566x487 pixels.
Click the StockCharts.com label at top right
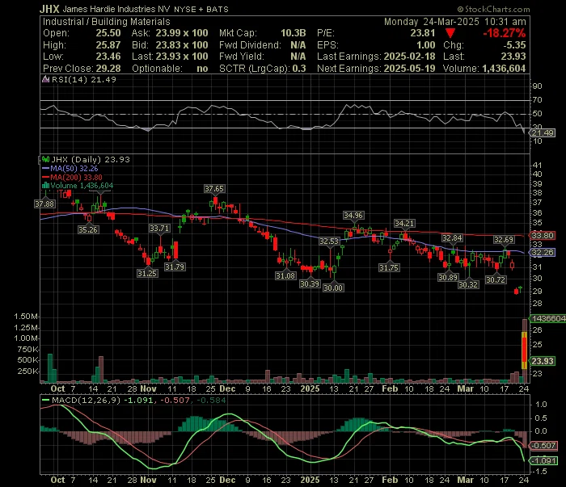[493, 10]
